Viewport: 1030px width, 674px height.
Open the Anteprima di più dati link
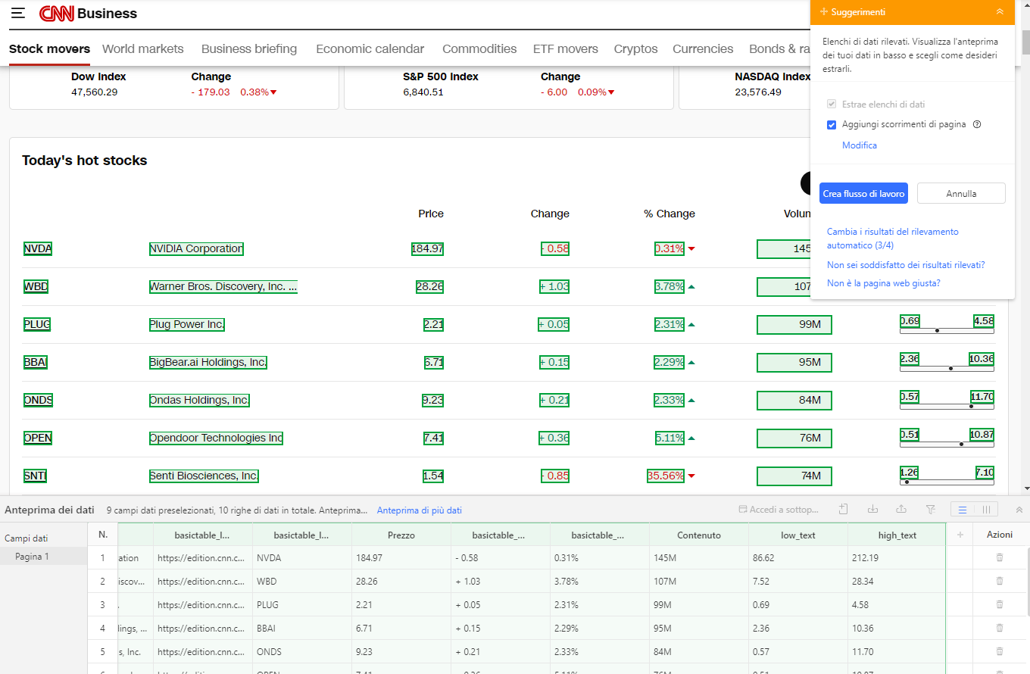[419, 510]
